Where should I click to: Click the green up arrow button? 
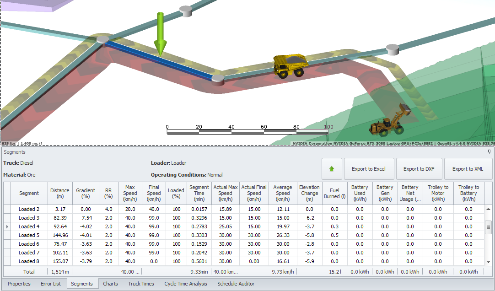point(332,169)
